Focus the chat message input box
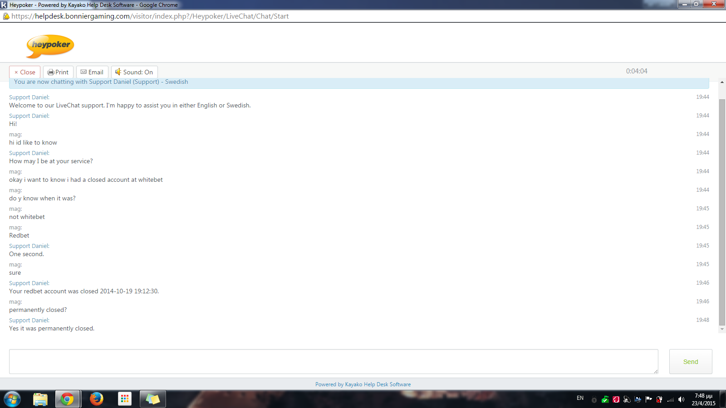 (334, 362)
